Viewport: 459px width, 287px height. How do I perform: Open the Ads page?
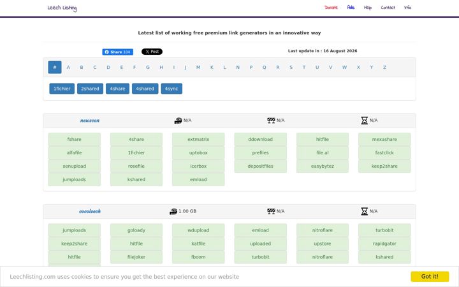pos(351,7)
